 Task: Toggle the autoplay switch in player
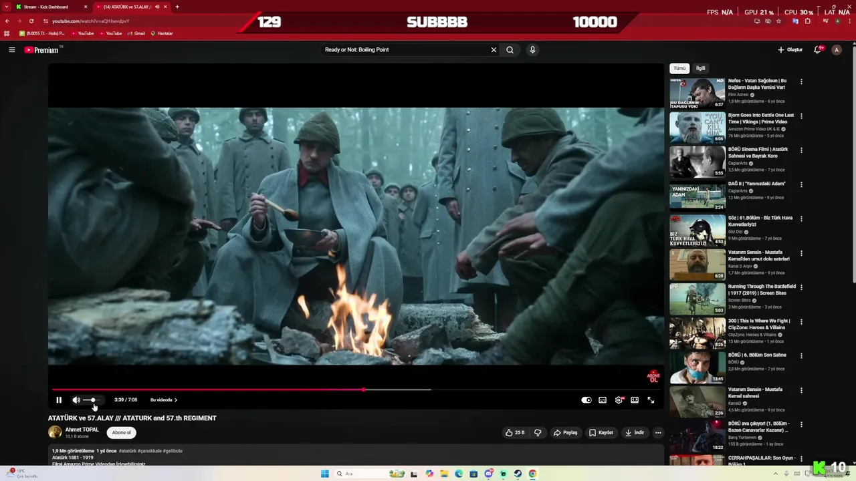(x=586, y=400)
